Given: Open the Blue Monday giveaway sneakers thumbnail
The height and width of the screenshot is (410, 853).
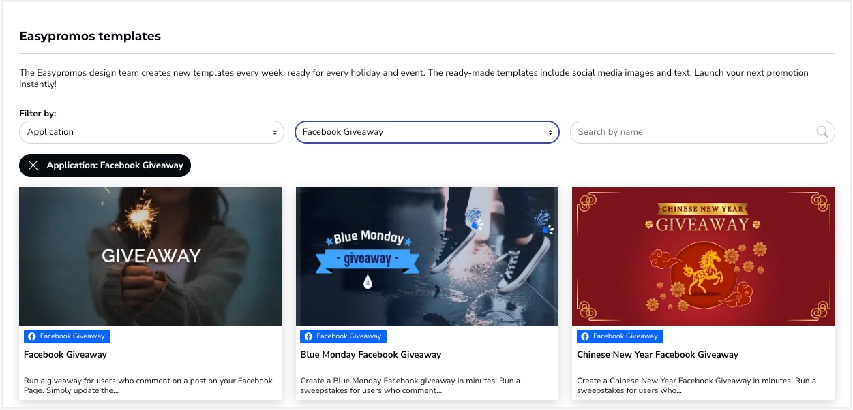Looking at the screenshot, I should 427,256.
